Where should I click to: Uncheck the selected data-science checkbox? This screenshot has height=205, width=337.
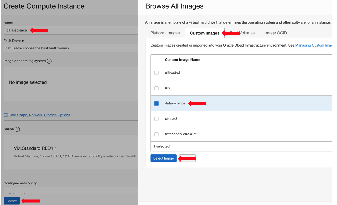(x=156, y=103)
